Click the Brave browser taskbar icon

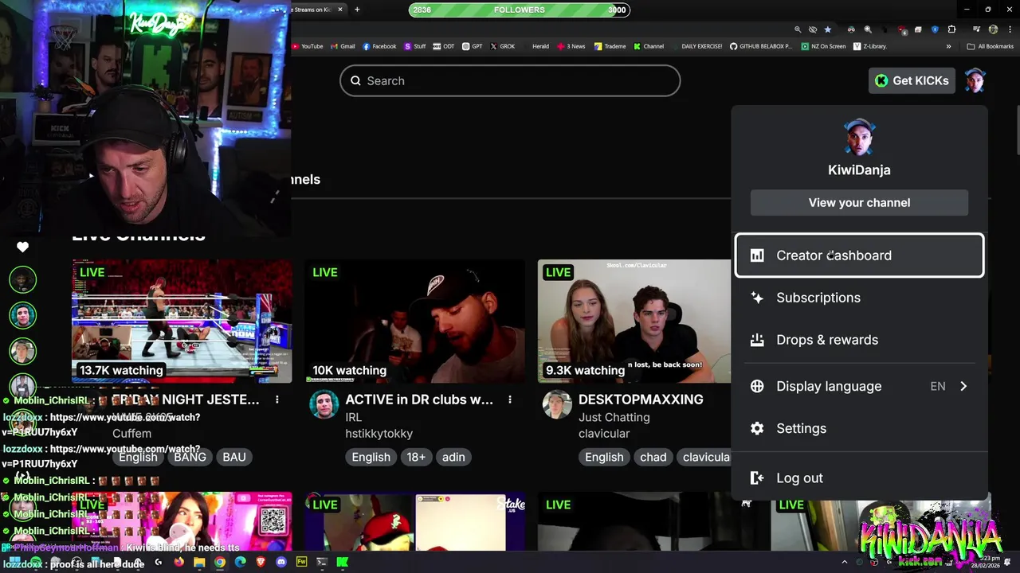[x=261, y=563]
